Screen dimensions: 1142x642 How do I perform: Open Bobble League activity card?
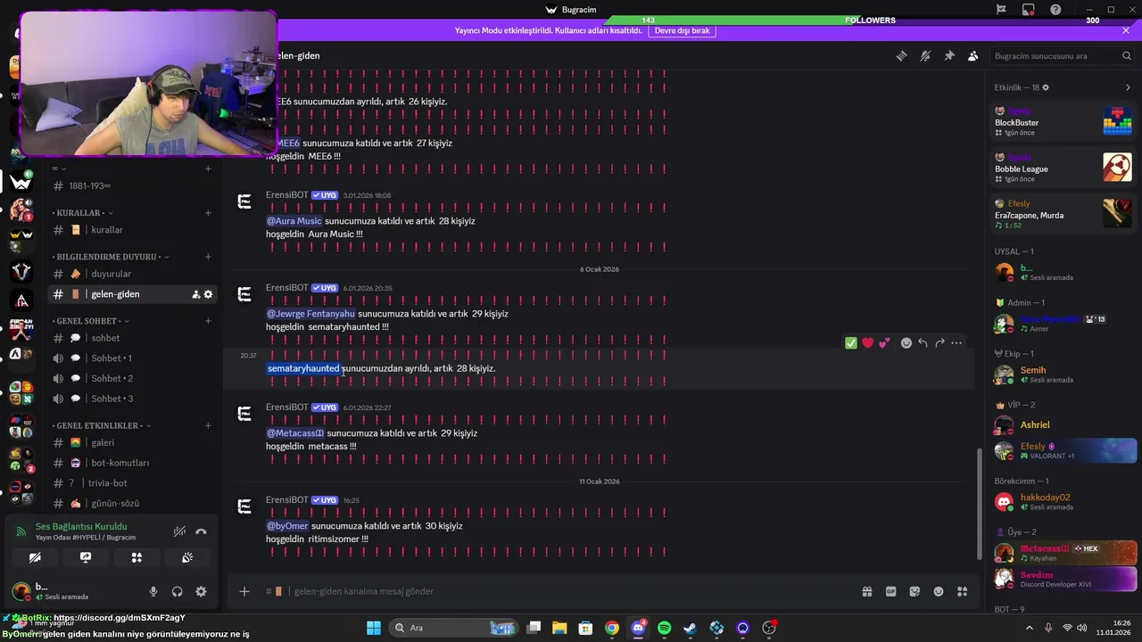point(1063,167)
